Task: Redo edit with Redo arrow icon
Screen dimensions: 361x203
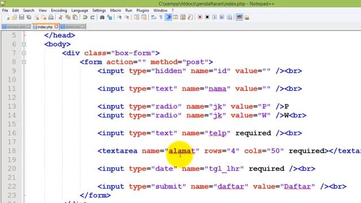Action: point(93,17)
